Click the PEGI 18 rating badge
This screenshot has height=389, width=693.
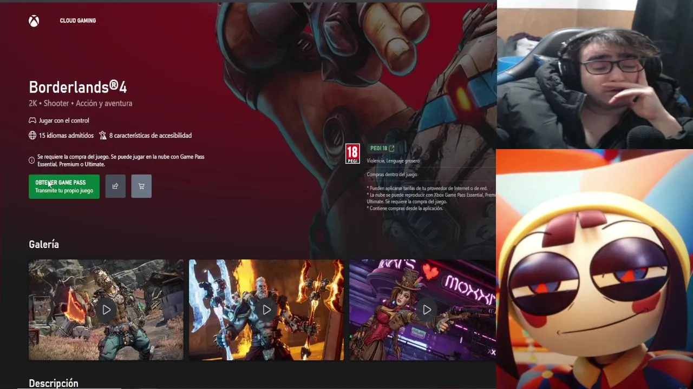(352, 154)
